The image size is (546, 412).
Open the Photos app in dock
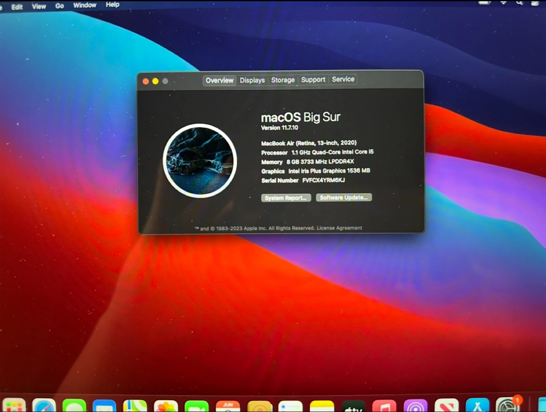tap(166, 406)
